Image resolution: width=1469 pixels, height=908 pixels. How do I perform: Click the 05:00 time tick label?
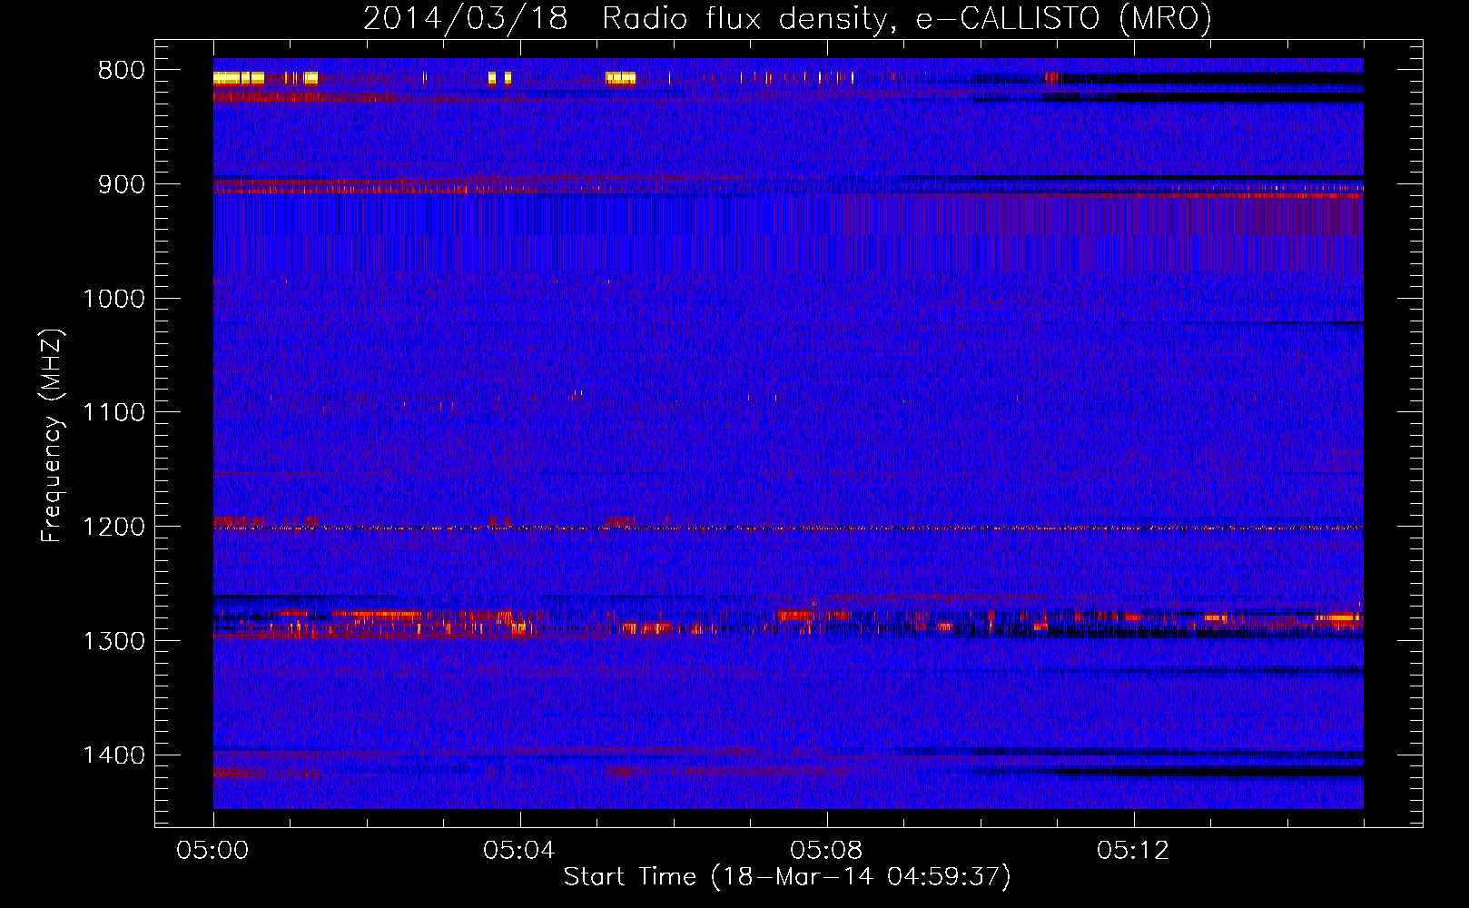[x=213, y=851]
